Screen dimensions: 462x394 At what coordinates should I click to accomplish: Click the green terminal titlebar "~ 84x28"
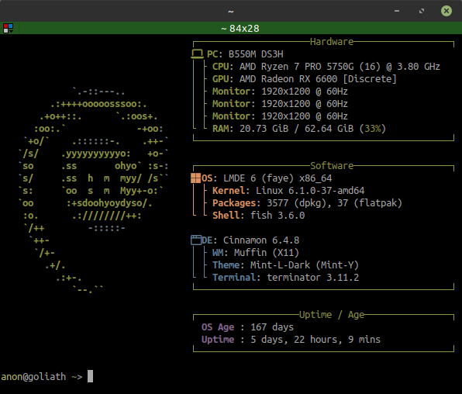240,29
